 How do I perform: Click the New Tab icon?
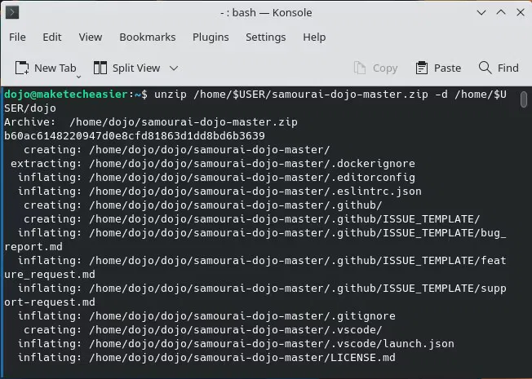point(22,68)
